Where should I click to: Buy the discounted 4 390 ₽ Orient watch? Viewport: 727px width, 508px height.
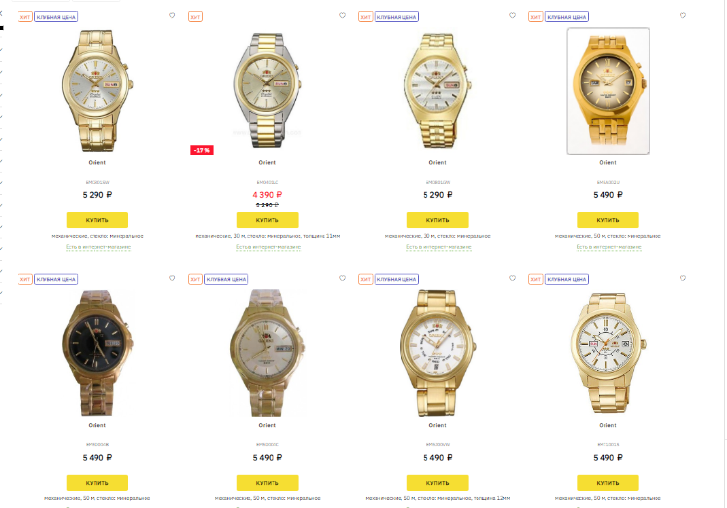tap(267, 220)
